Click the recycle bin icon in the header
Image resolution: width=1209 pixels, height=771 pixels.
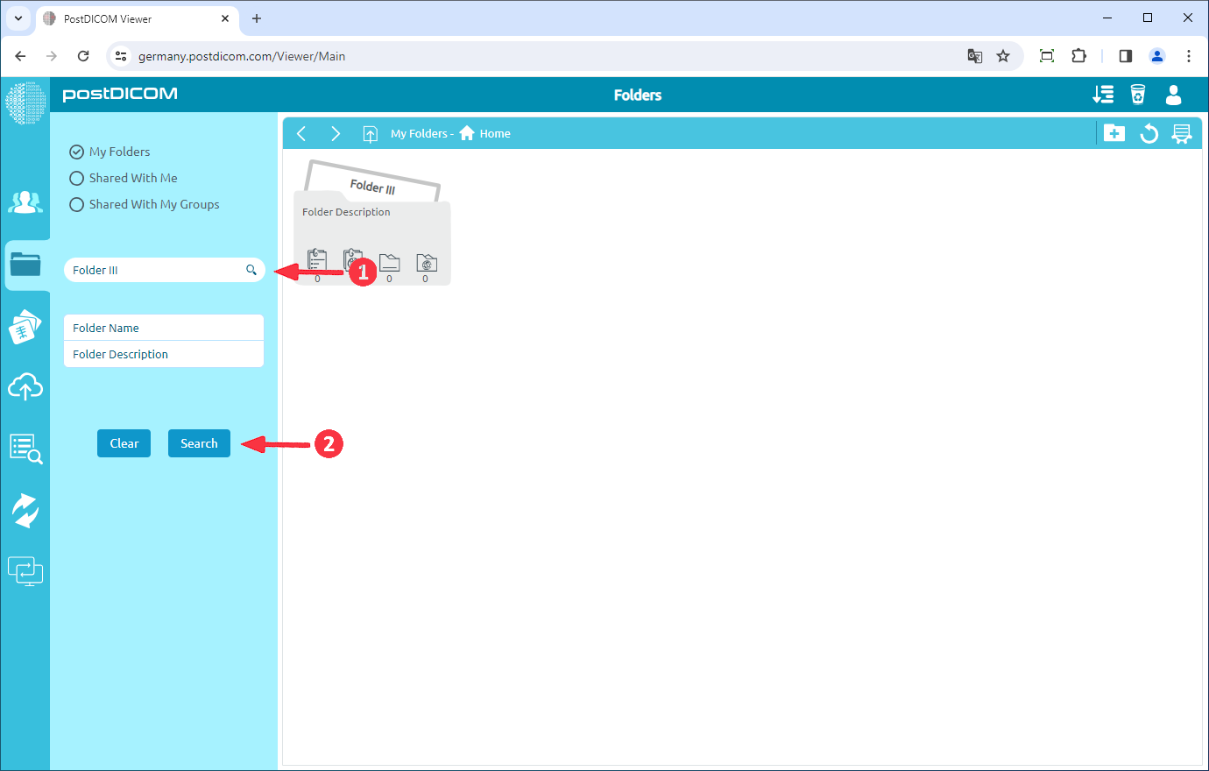(x=1138, y=94)
